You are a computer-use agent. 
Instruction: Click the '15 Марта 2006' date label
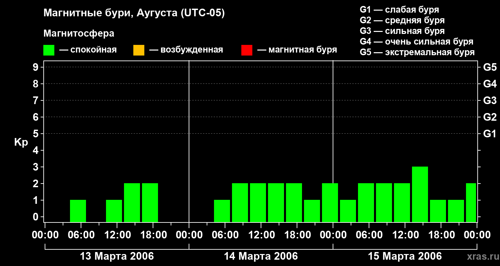click(405, 256)
